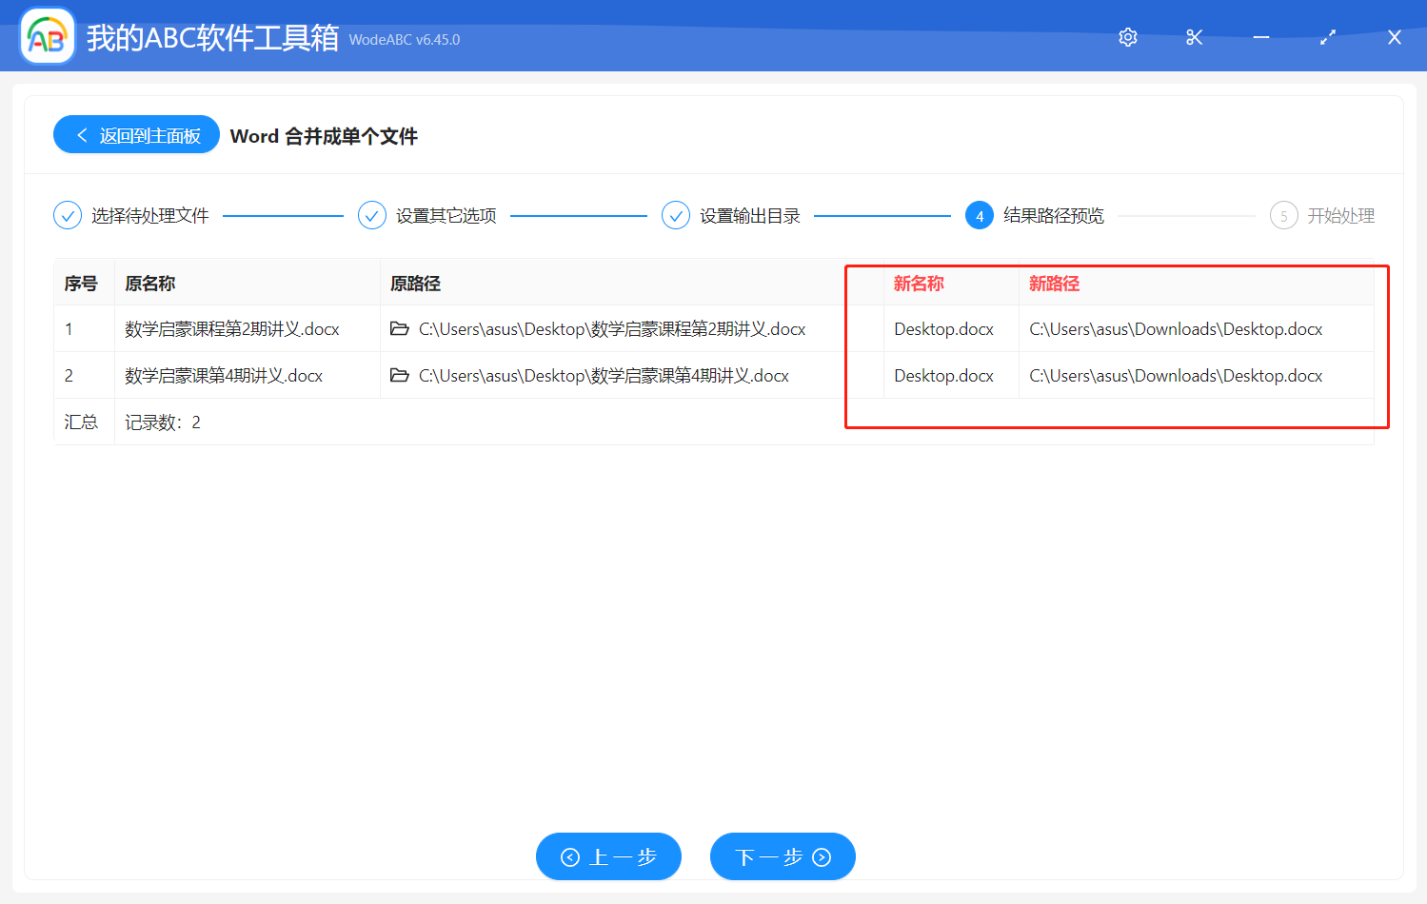Select the 结果路径预览 step label
The image size is (1427, 904).
[1053, 216]
